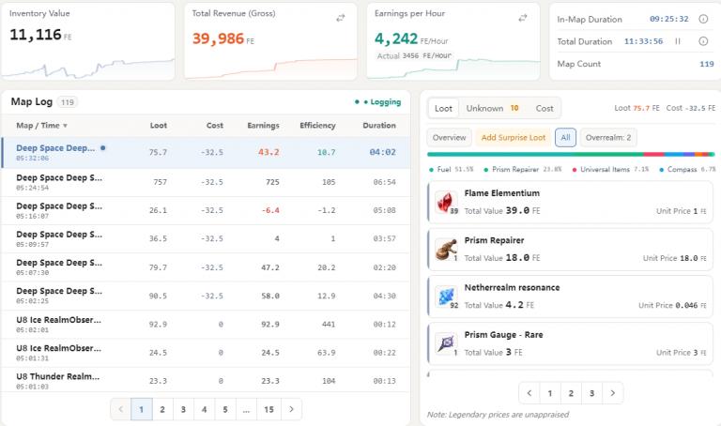Switch to the Unknown tab
Viewport: 721px width, 426px height.
point(493,109)
